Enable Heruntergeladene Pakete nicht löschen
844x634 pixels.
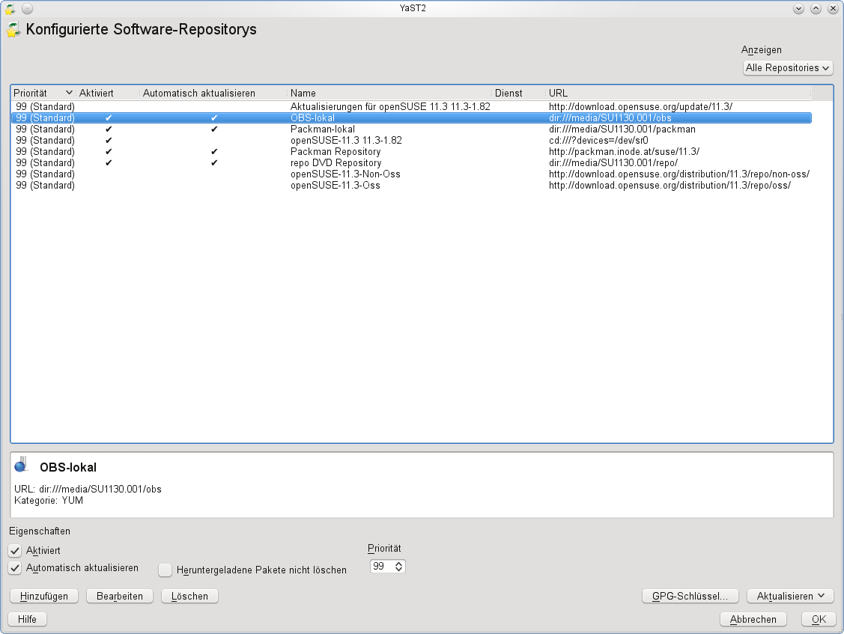pos(166,570)
